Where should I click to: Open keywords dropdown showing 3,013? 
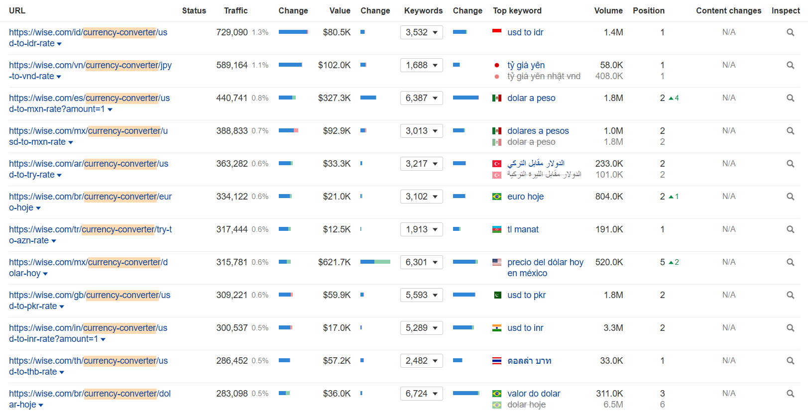[x=422, y=131]
